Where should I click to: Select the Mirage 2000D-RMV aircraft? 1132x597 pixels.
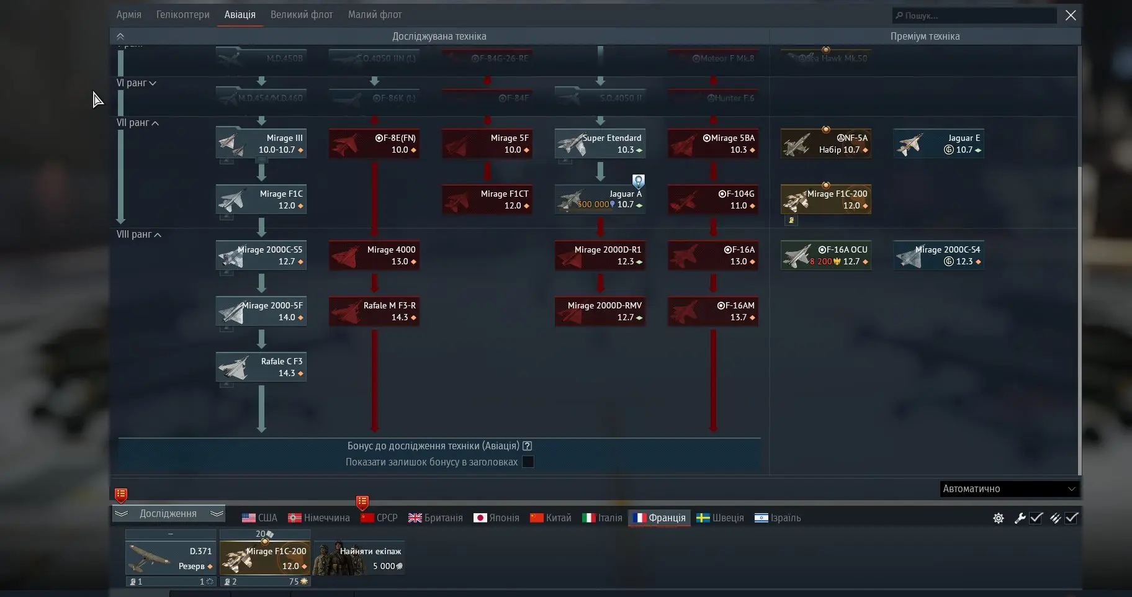[x=600, y=311]
